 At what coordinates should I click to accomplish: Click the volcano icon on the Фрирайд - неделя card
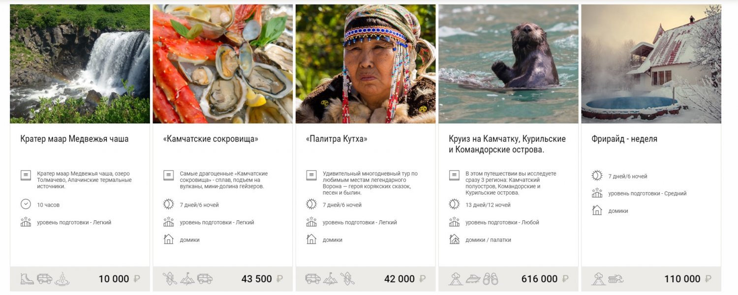[598, 279]
